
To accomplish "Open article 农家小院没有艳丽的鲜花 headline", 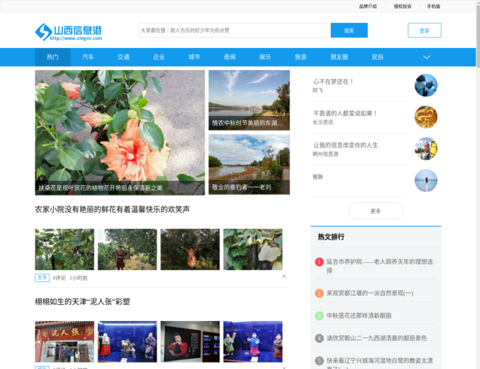I will coord(112,210).
